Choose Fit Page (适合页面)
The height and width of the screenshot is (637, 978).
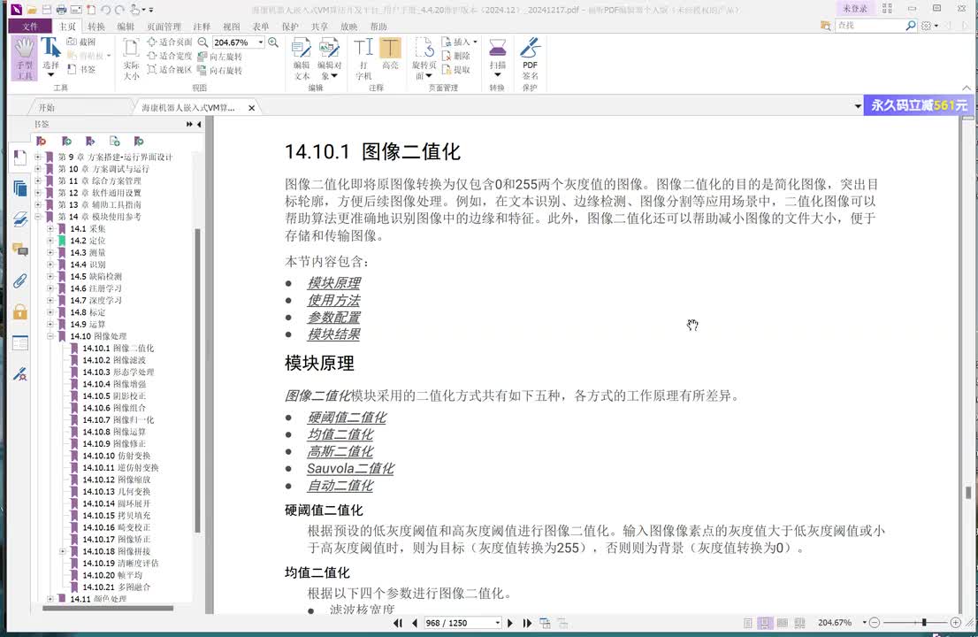click(x=170, y=42)
